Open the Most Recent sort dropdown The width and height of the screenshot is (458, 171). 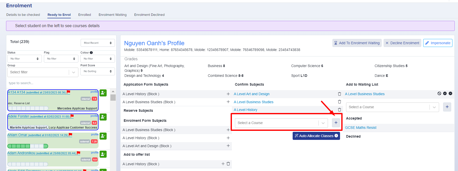[98, 43]
